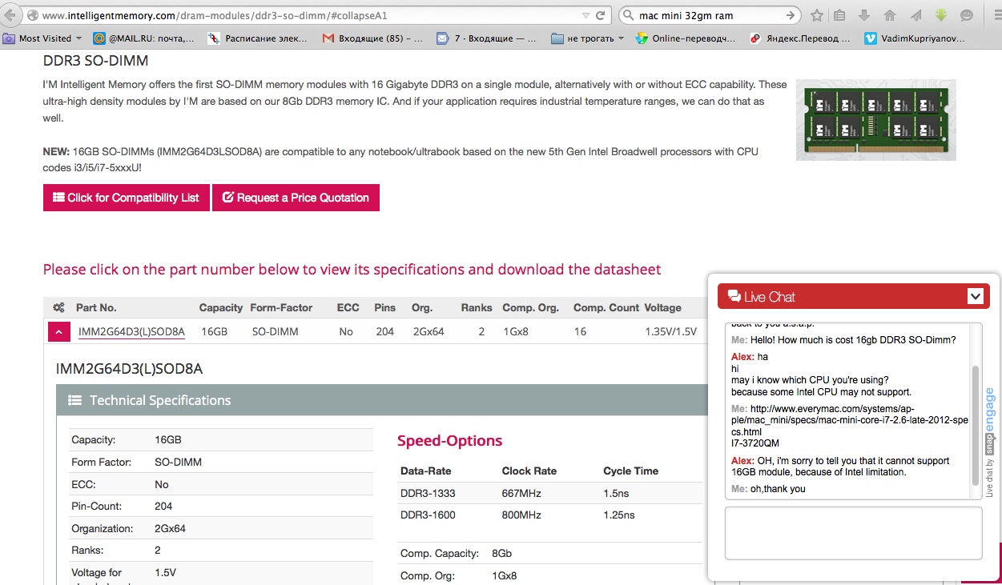Image resolution: width=1002 pixels, height=585 pixels.
Task: Click the site identity globe icon
Action: tap(32, 15)
